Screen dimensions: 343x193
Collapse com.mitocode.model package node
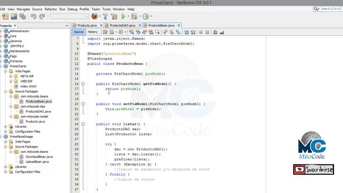pos(11,117)
